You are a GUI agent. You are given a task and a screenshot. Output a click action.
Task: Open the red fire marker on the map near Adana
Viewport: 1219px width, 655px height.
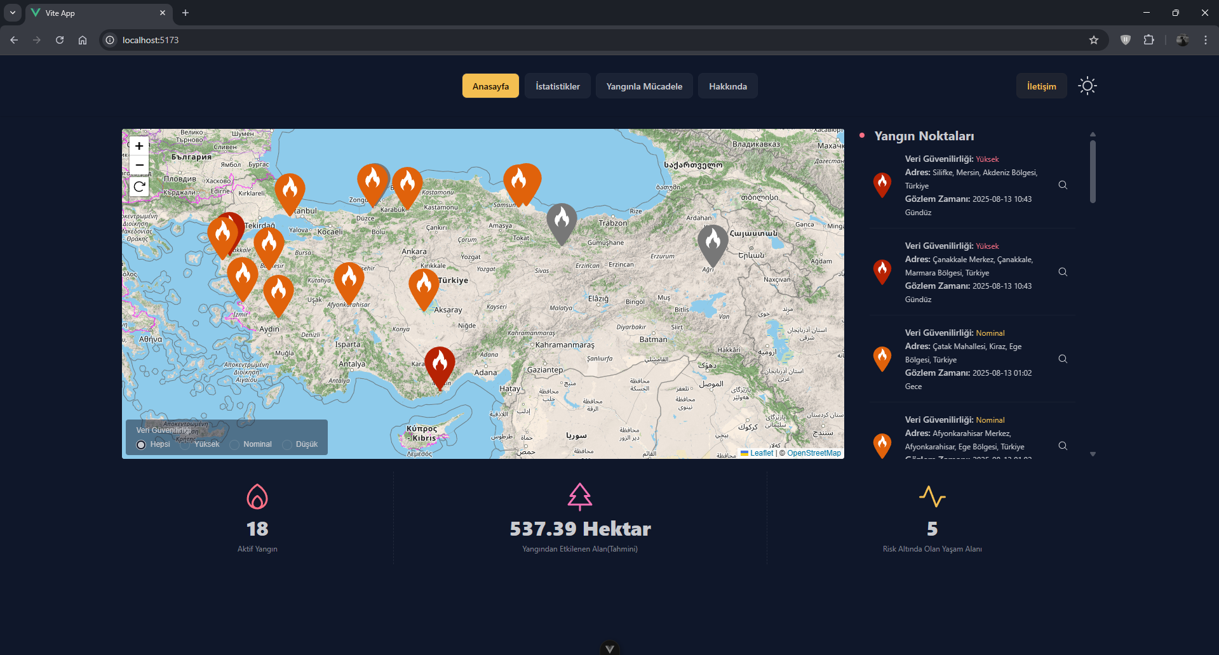click(x=440, y=366)
